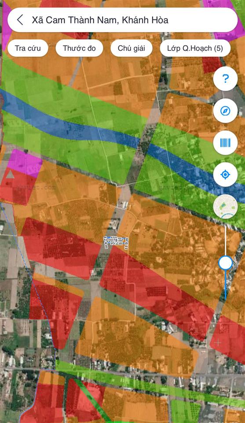
Task: Tap the back arrow in search bar
Action: tap(20, 20)
